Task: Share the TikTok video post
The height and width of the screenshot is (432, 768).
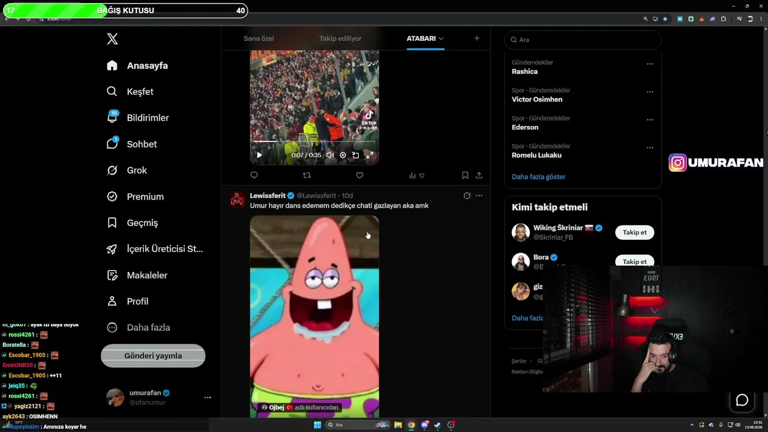Action: point(479,175)
